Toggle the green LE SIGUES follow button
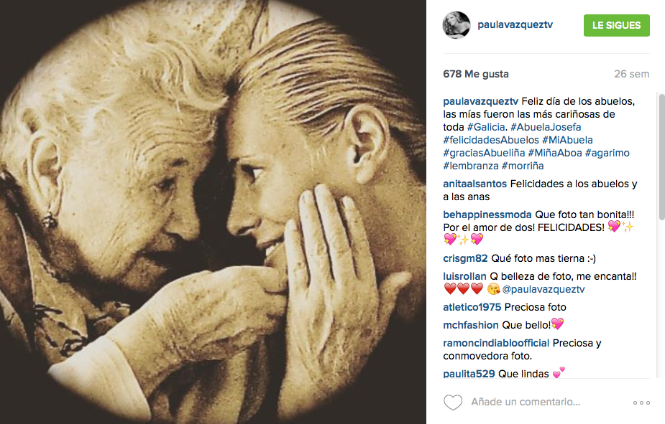The image size is (665, 424). tap(616, 25)
